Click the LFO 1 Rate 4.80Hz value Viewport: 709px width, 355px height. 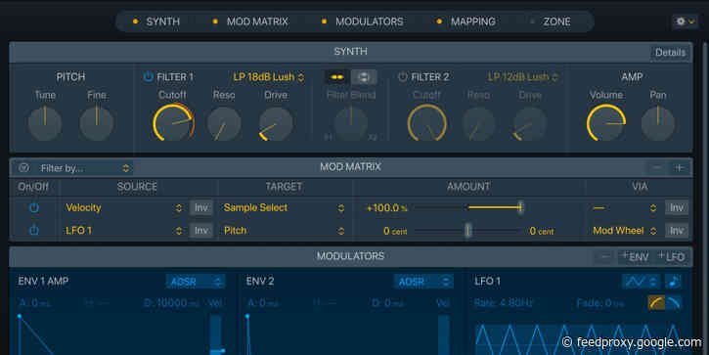click(x=503, y=303)
